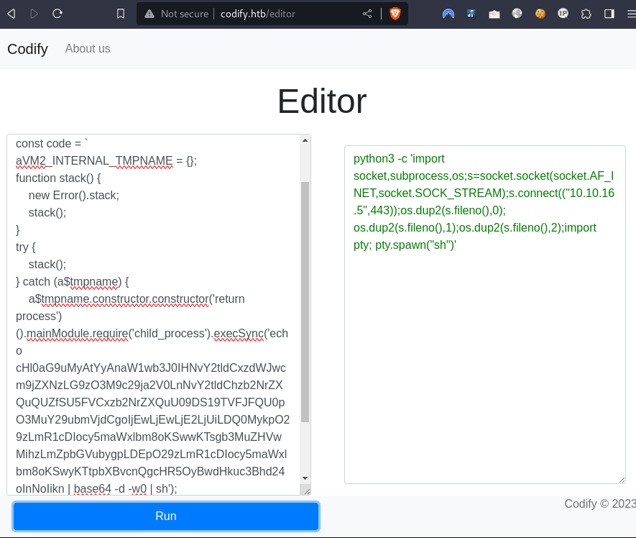
Task: Open the grey globe extension icon
Action: (x=517, y=14)
